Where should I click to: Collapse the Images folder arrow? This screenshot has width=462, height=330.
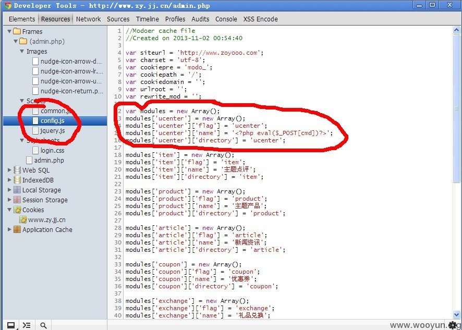click(22, 51)
